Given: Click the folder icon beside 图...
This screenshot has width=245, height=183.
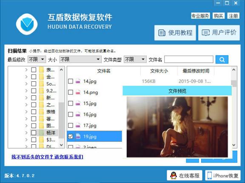Looking at the screenshot, I should click(41, 126).
